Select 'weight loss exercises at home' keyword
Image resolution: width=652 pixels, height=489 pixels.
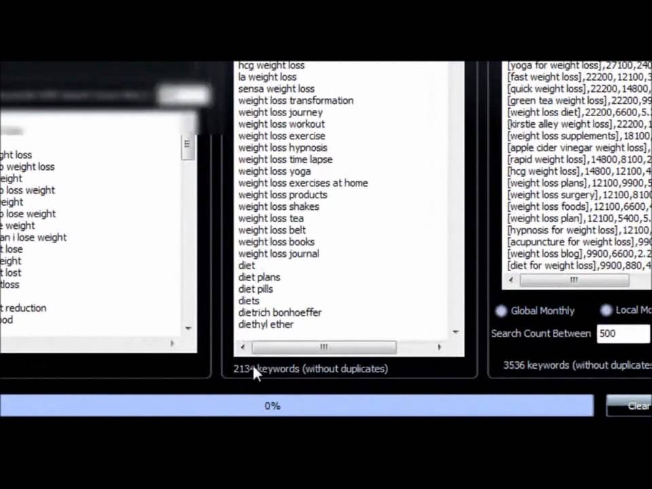(303, 183)
